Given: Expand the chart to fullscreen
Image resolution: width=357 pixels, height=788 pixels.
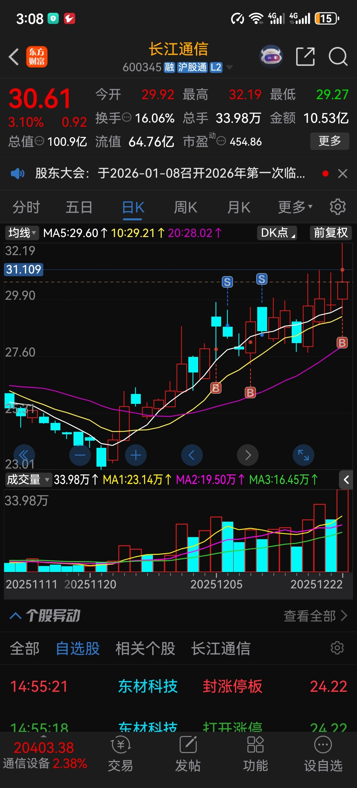Looking at the screenshot, I should [x=304, y=455].
